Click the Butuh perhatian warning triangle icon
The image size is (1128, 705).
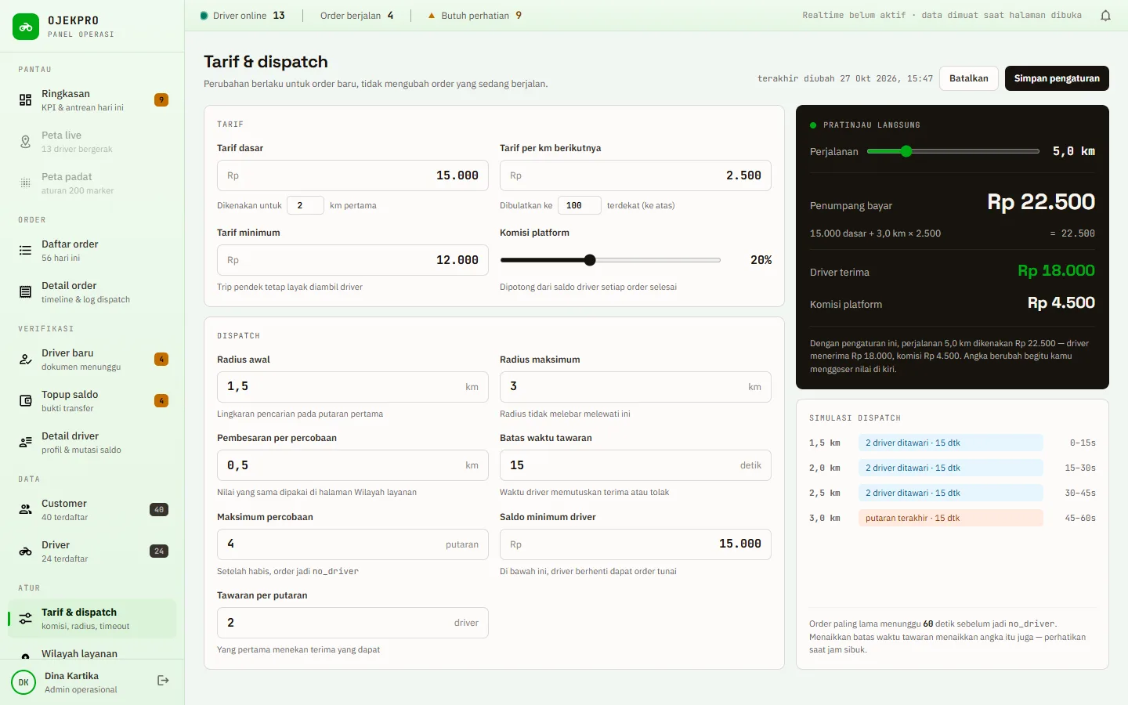click(431, 16)
